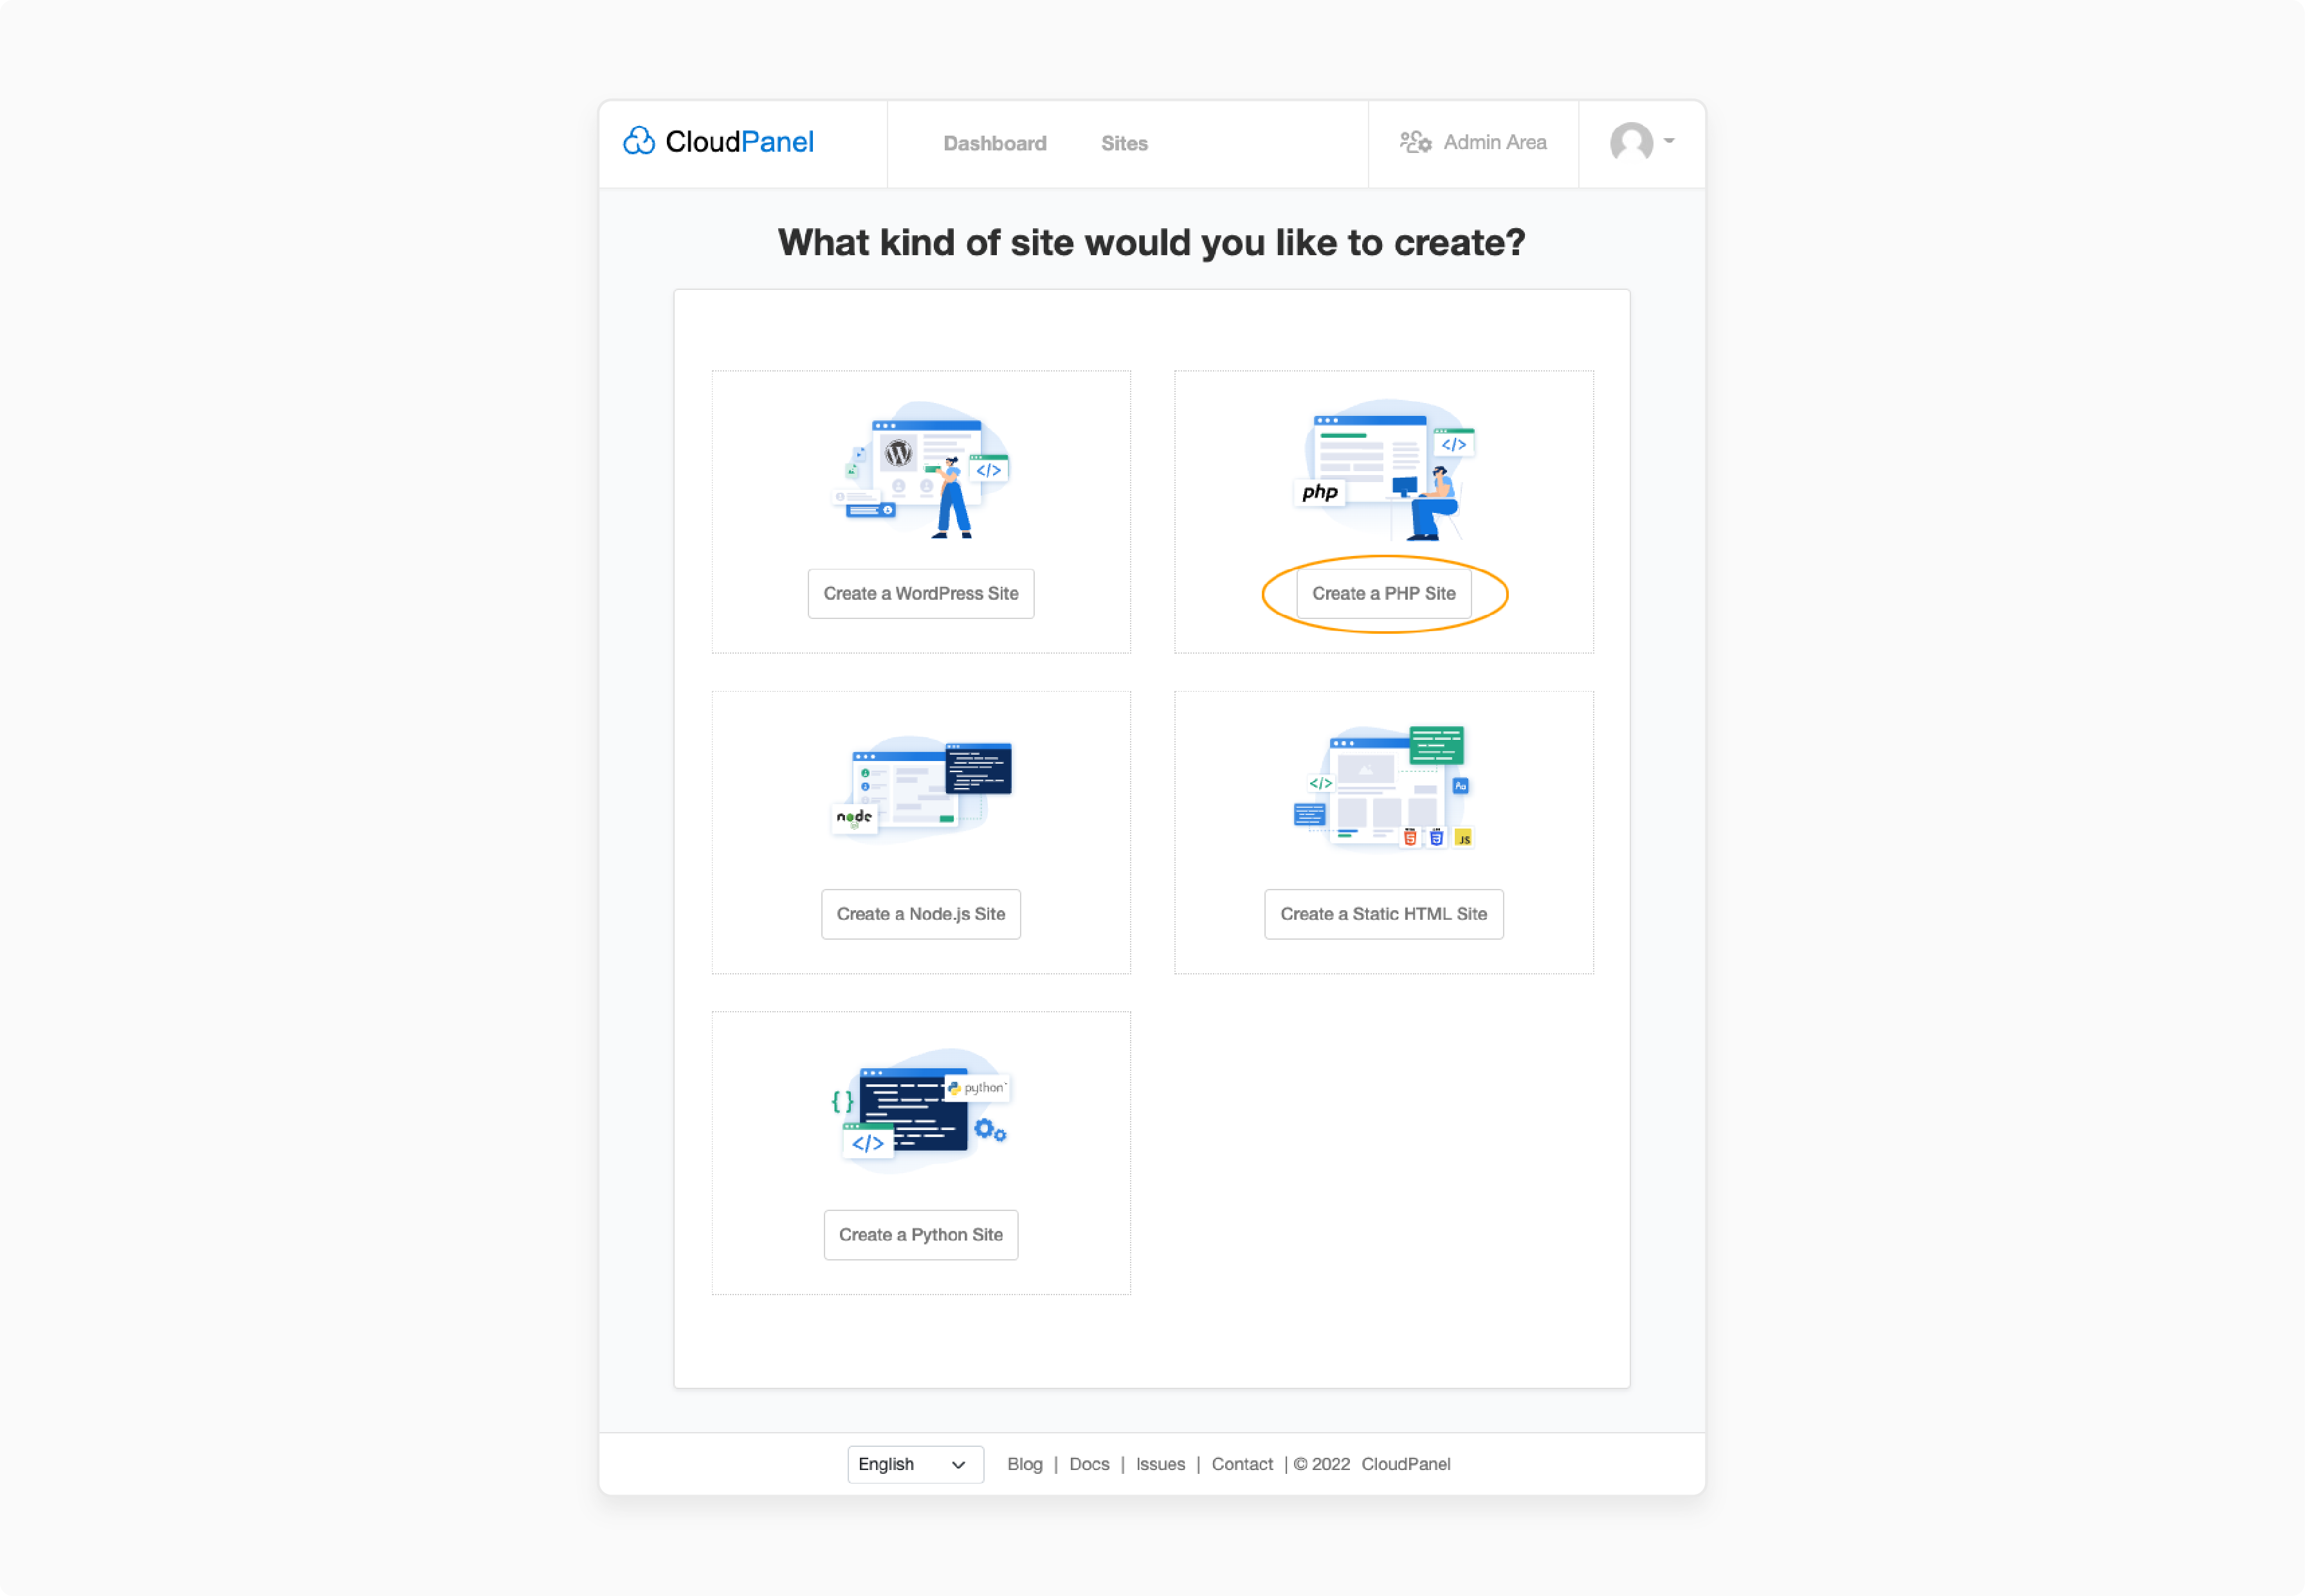Click the Static HTML site illustration
Image resolution: width=2305 pixels, height=1596 pixels.
[1385, 788]
